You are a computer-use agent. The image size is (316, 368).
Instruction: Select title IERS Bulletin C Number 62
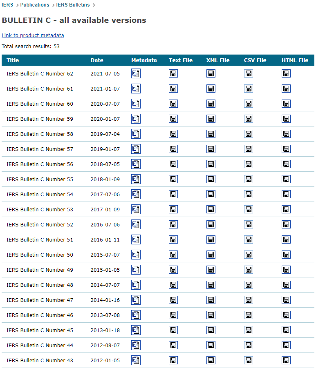tap(40, 74)
